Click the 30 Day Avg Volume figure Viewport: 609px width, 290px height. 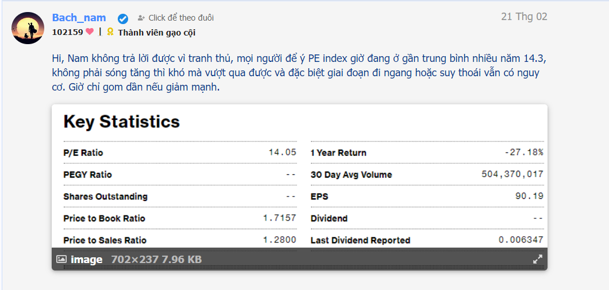[512, 174]
